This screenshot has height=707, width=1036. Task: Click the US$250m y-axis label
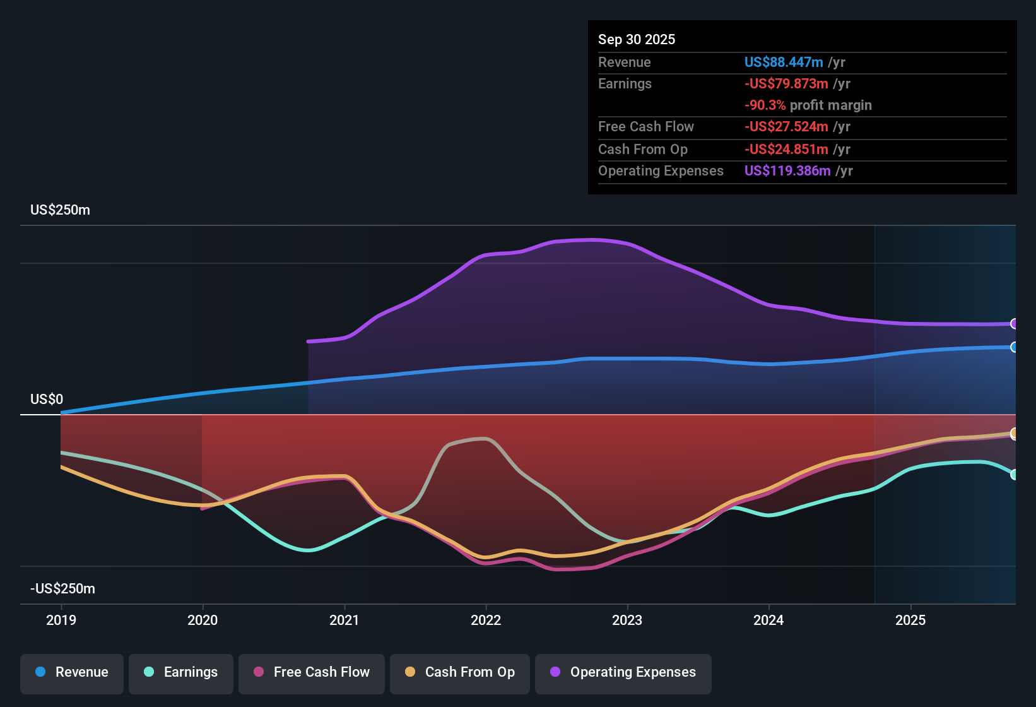[x=60, y=210]
